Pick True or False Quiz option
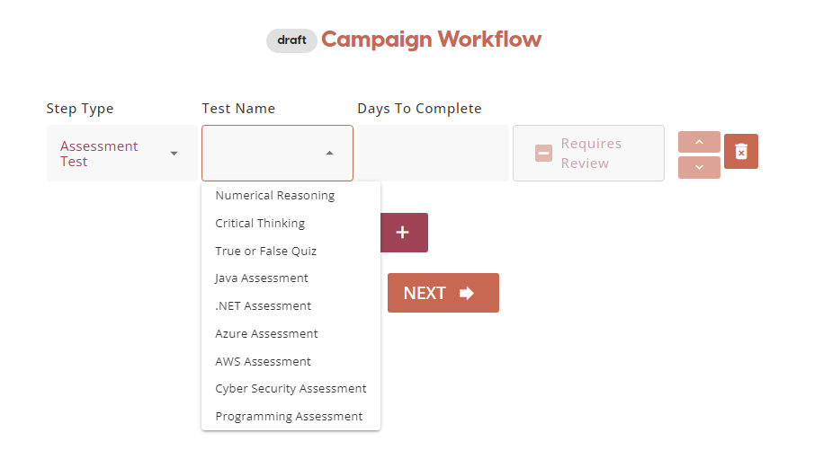823x459 pixels. click(x=265, y=252)
